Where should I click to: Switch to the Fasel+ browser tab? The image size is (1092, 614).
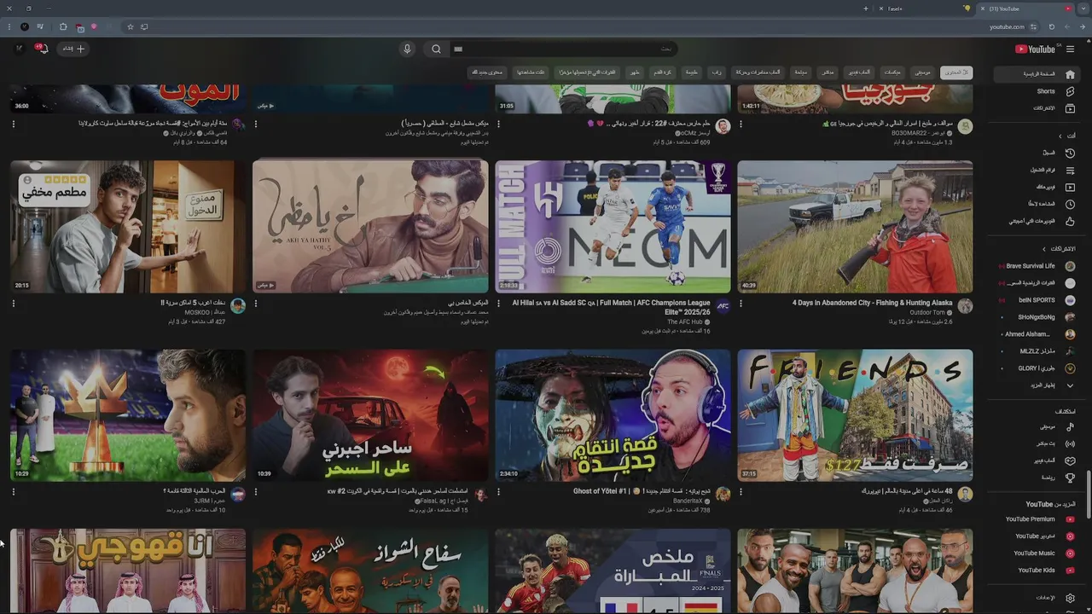[922, 9]
